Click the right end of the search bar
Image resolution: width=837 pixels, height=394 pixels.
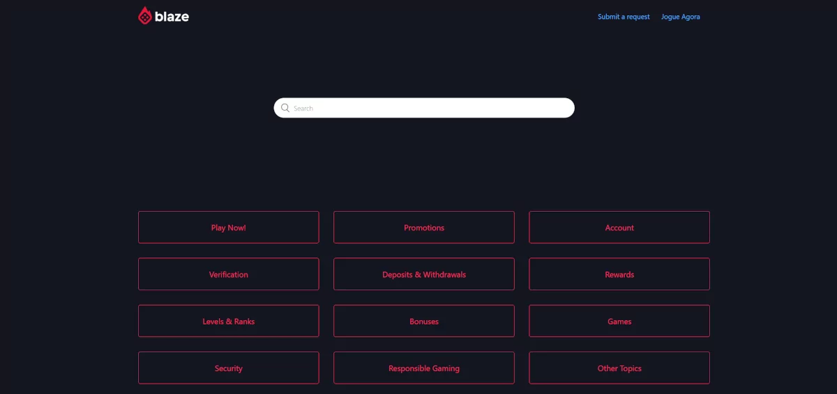561,108
